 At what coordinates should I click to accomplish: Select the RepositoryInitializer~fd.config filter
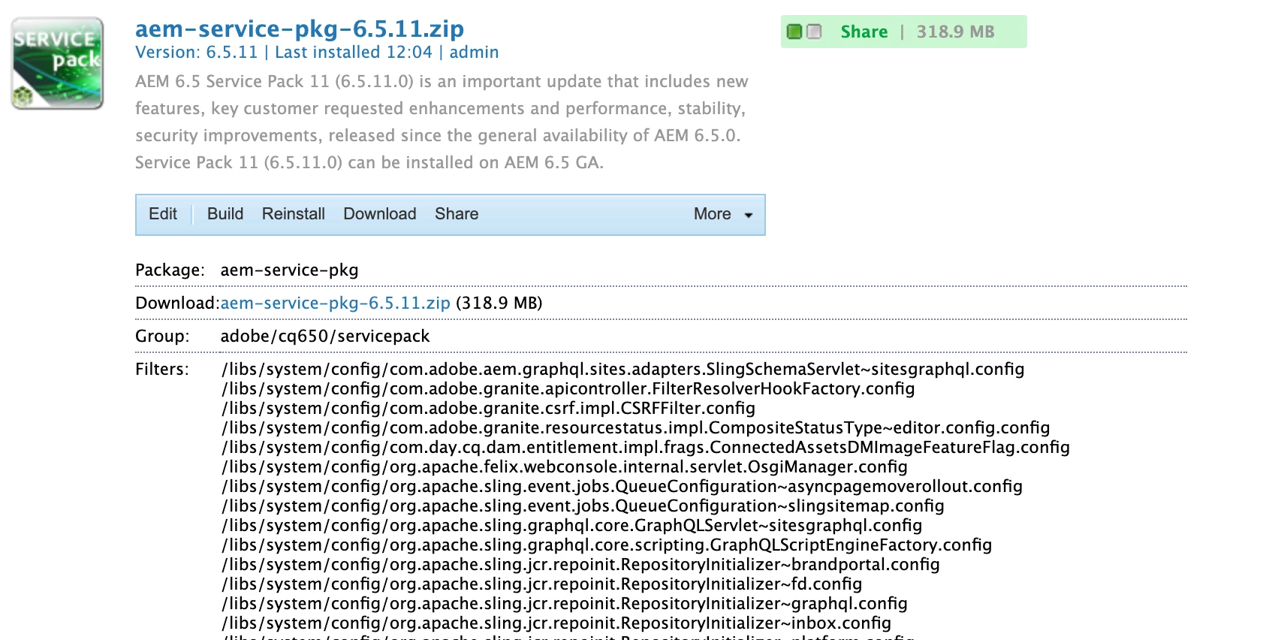point(542,584)
